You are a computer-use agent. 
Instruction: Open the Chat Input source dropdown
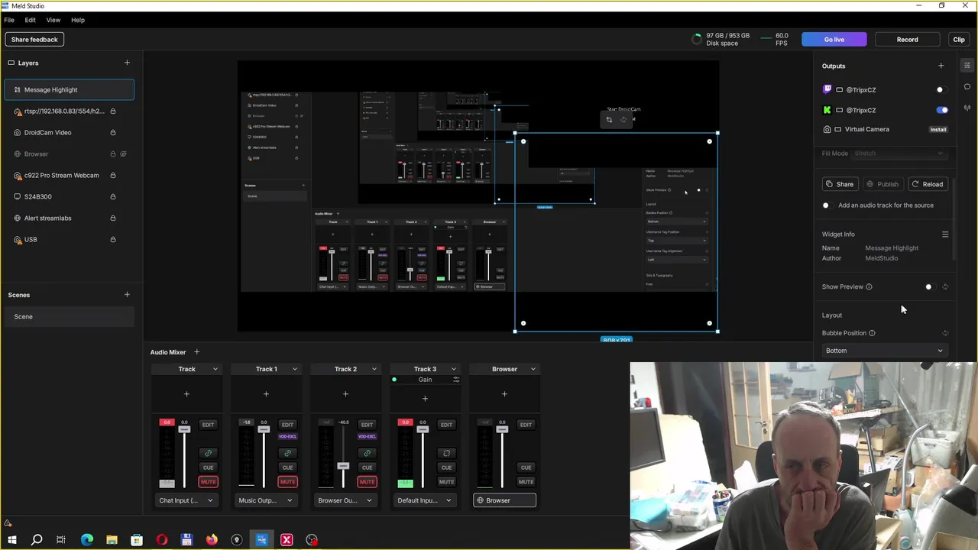point(186,500)
